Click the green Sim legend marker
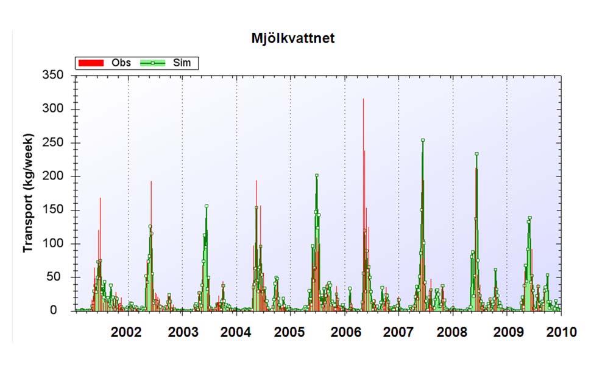Image resolution: width=605 pixels, height=387 pixels. 152,63
